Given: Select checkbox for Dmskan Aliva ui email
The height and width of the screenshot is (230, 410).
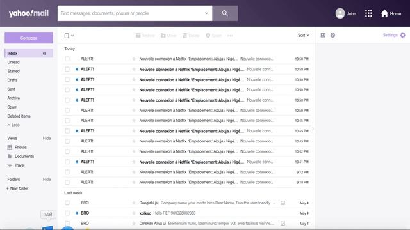Looking at the screenshot, I should 67,224.
